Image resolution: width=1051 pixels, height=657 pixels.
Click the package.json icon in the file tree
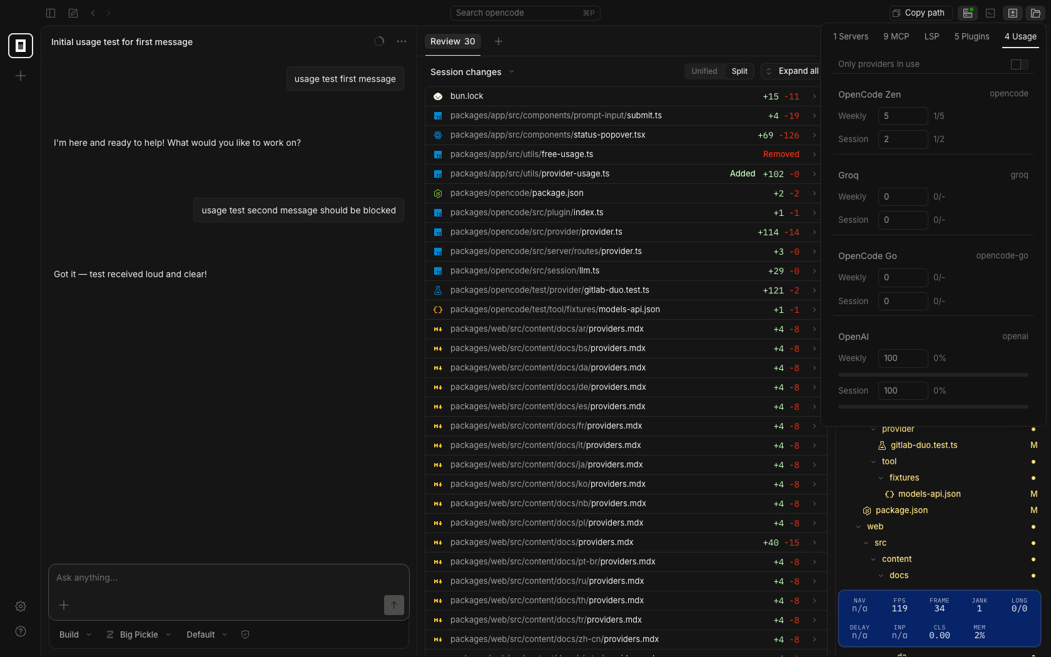[867, 511]
